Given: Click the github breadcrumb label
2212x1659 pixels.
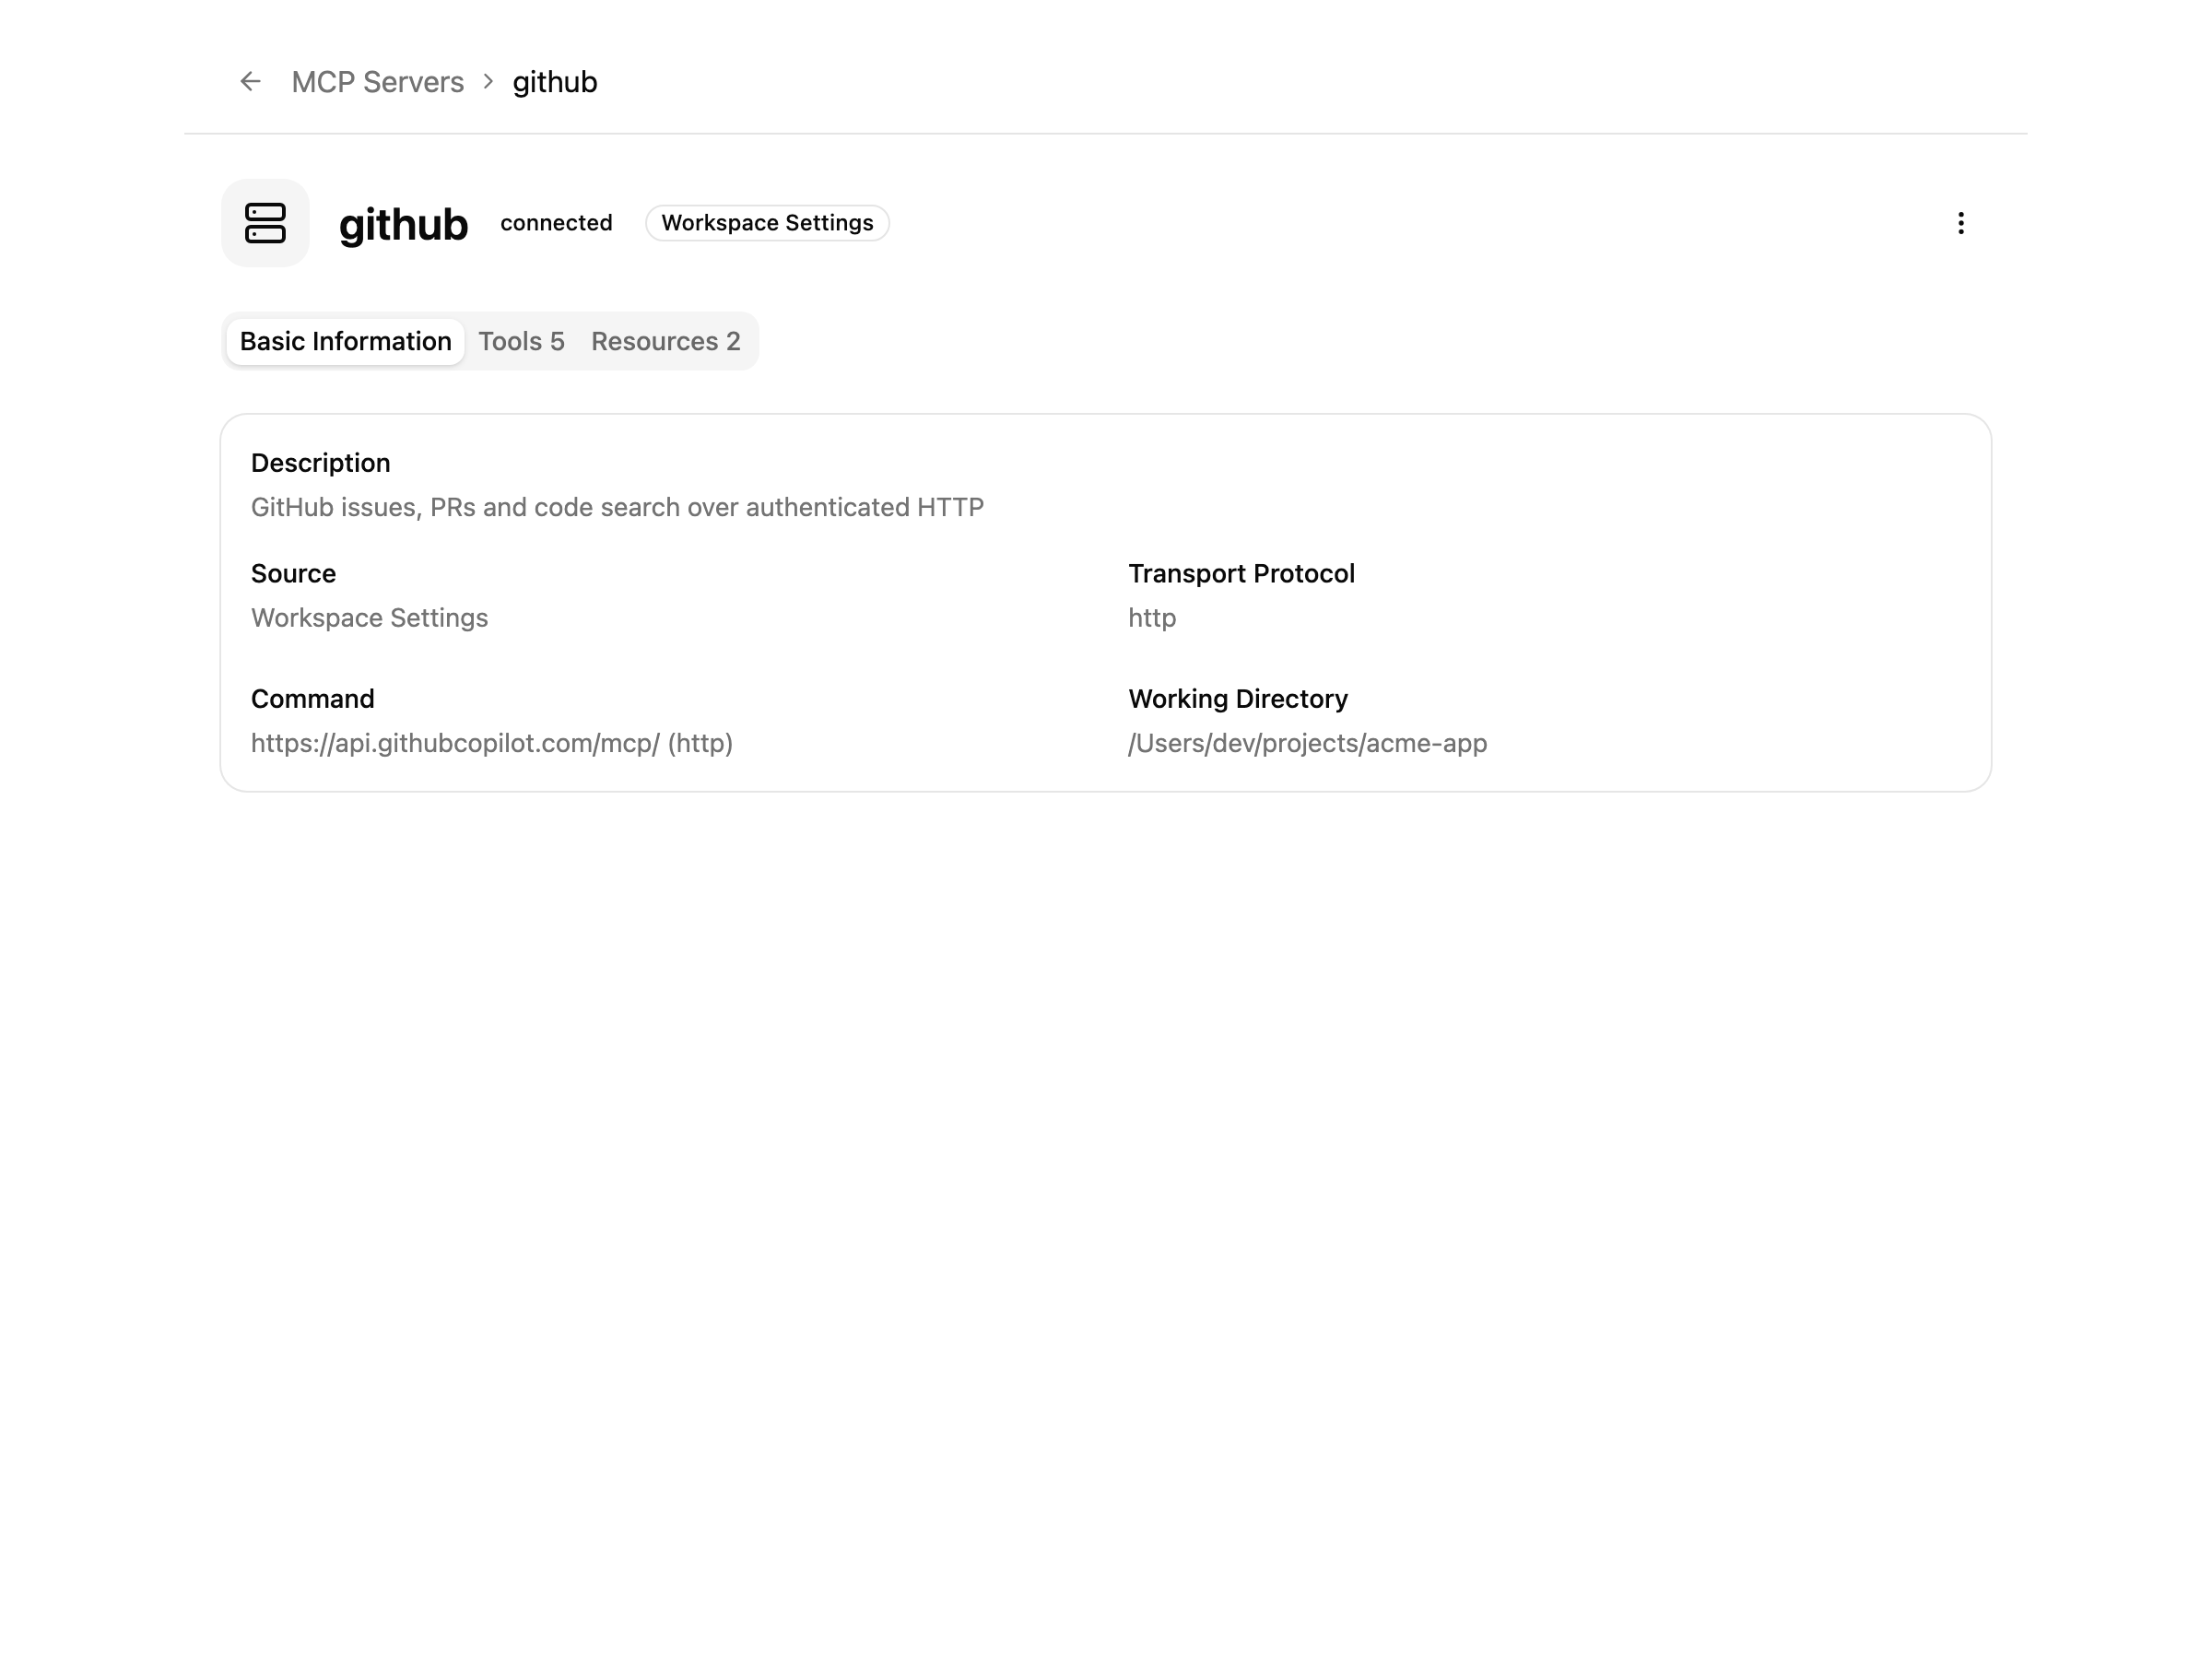Looking at the screenshot, I should 555,82.
